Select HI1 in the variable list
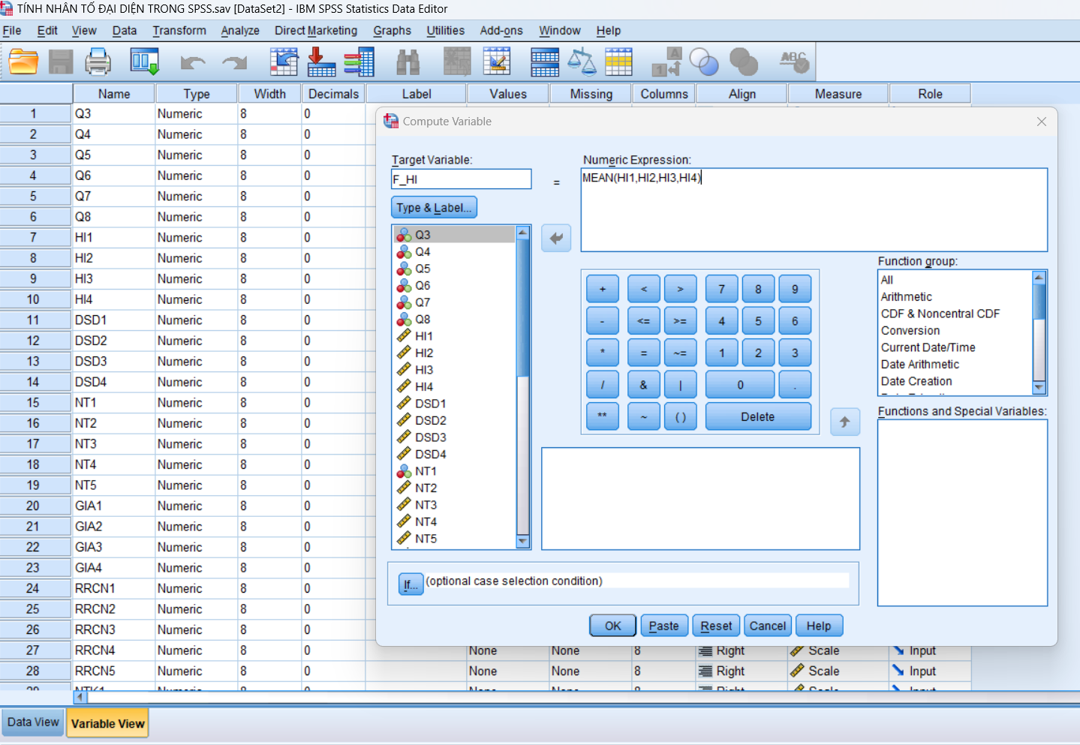 click(424, 336)
